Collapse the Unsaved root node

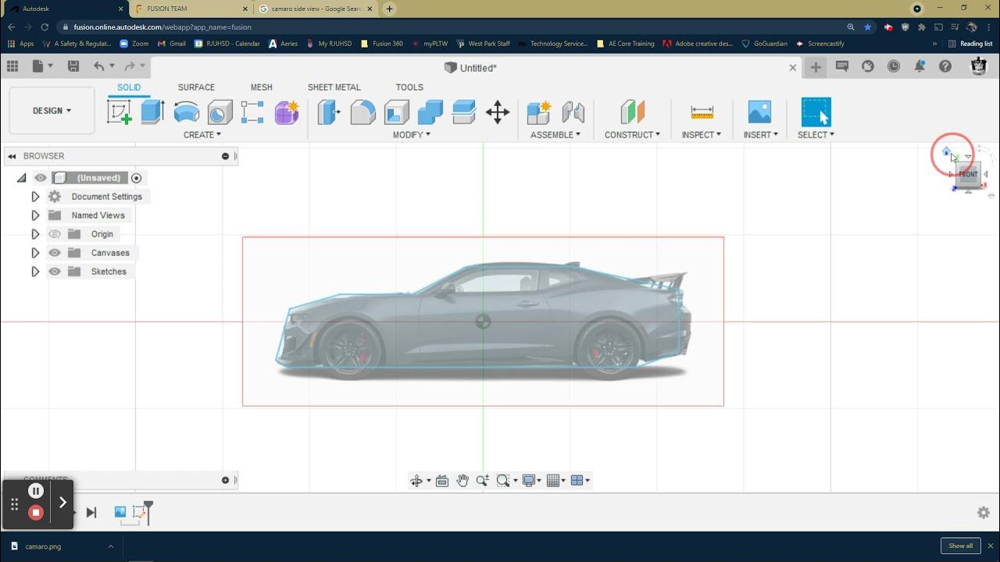click(21, 178)
